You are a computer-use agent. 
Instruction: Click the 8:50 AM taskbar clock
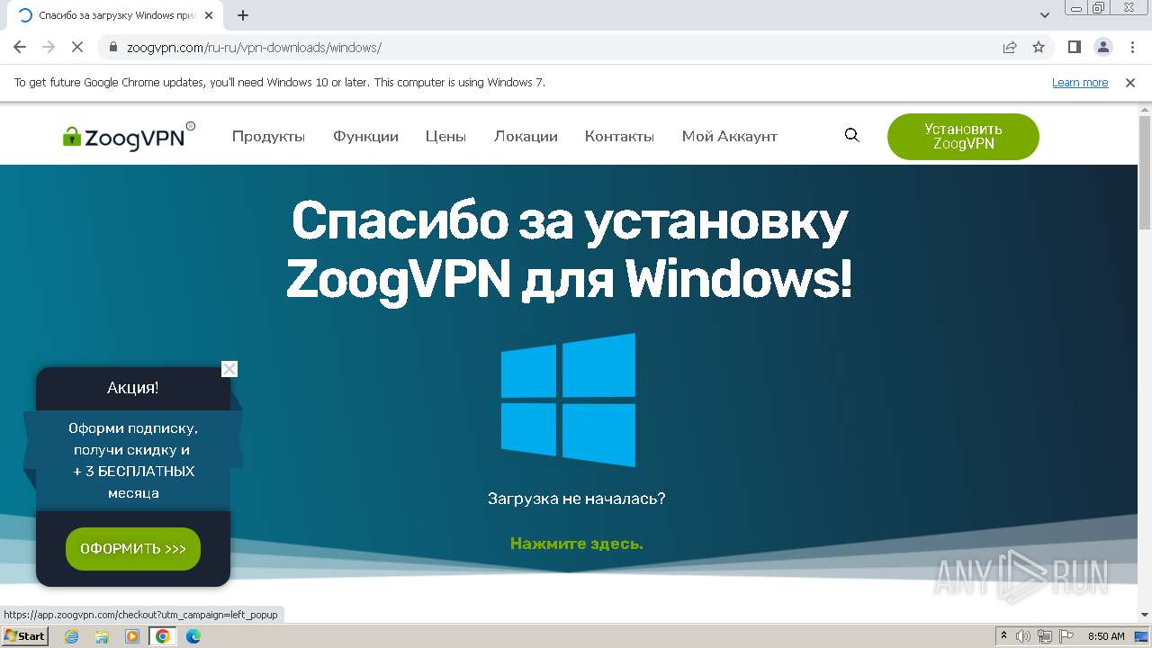click(x=1106, y=636)
